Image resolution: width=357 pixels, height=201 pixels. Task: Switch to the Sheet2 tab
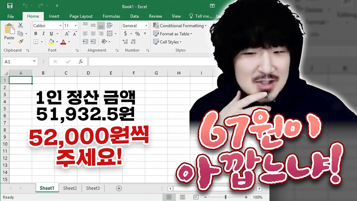(70, 188)
